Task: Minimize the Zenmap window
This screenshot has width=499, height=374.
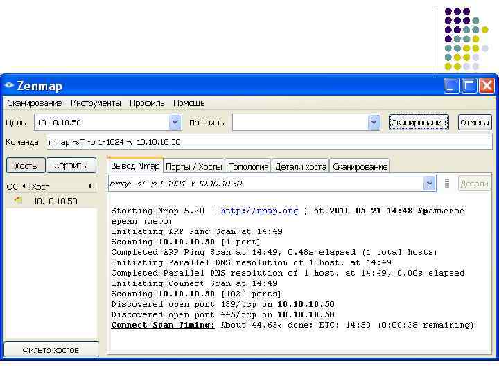Action: click(451, 86)
